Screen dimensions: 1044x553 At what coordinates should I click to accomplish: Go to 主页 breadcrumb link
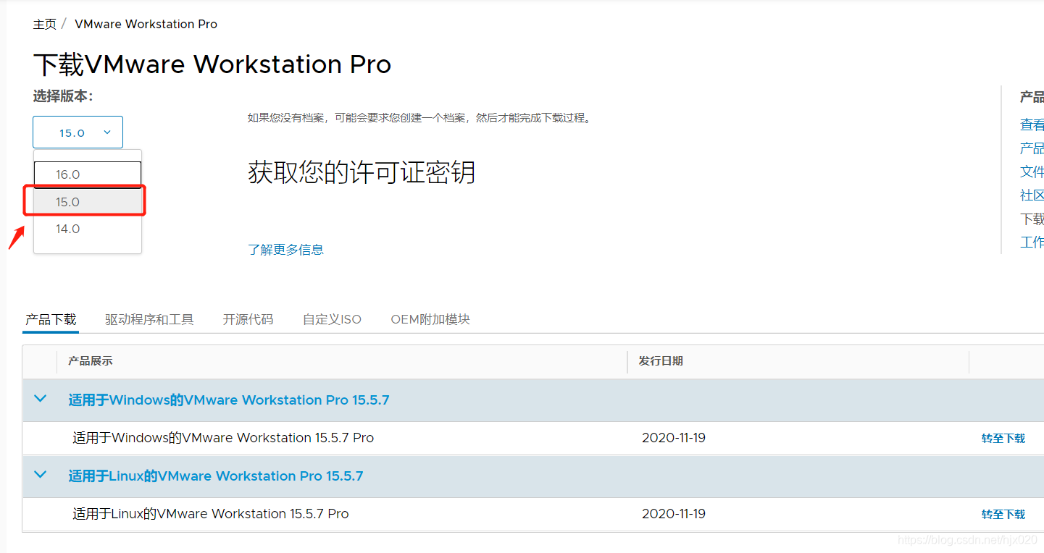click(44, 24)
